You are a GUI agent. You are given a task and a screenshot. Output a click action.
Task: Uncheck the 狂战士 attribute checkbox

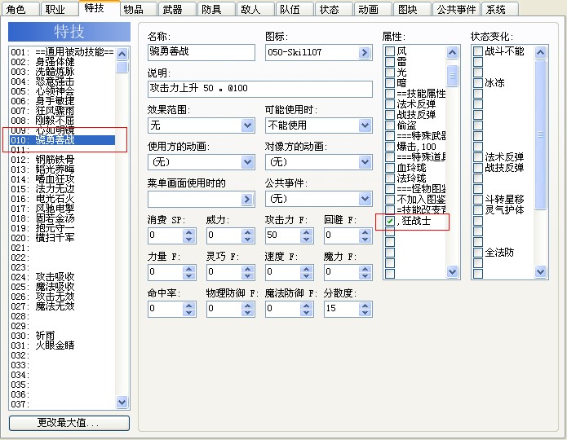389,221
